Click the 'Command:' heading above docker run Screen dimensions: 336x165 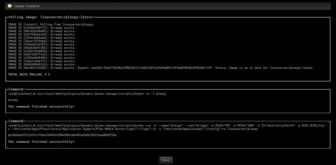[x=17, y=121]
